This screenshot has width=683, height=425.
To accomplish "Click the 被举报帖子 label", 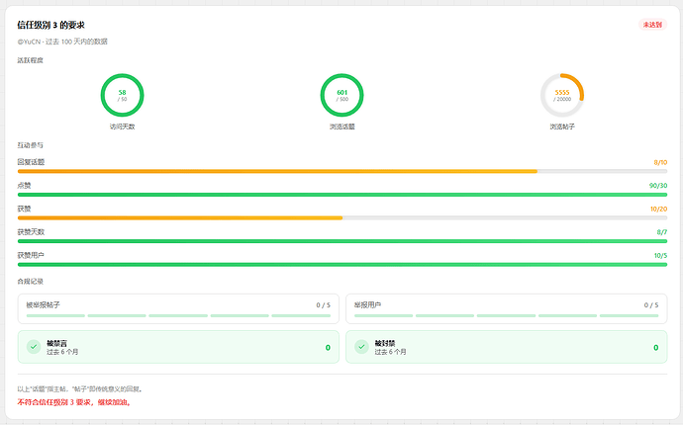I will (44, 305).
